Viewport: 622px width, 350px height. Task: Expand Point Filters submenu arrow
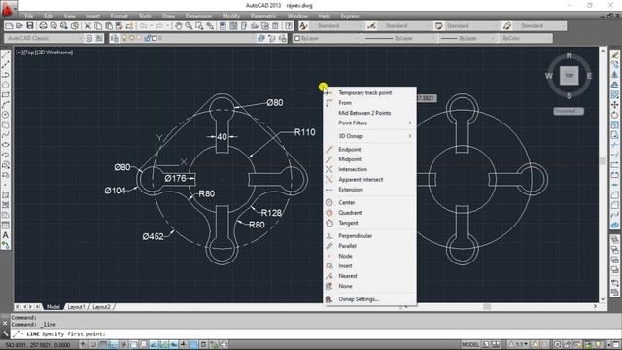tap(410, 123)
